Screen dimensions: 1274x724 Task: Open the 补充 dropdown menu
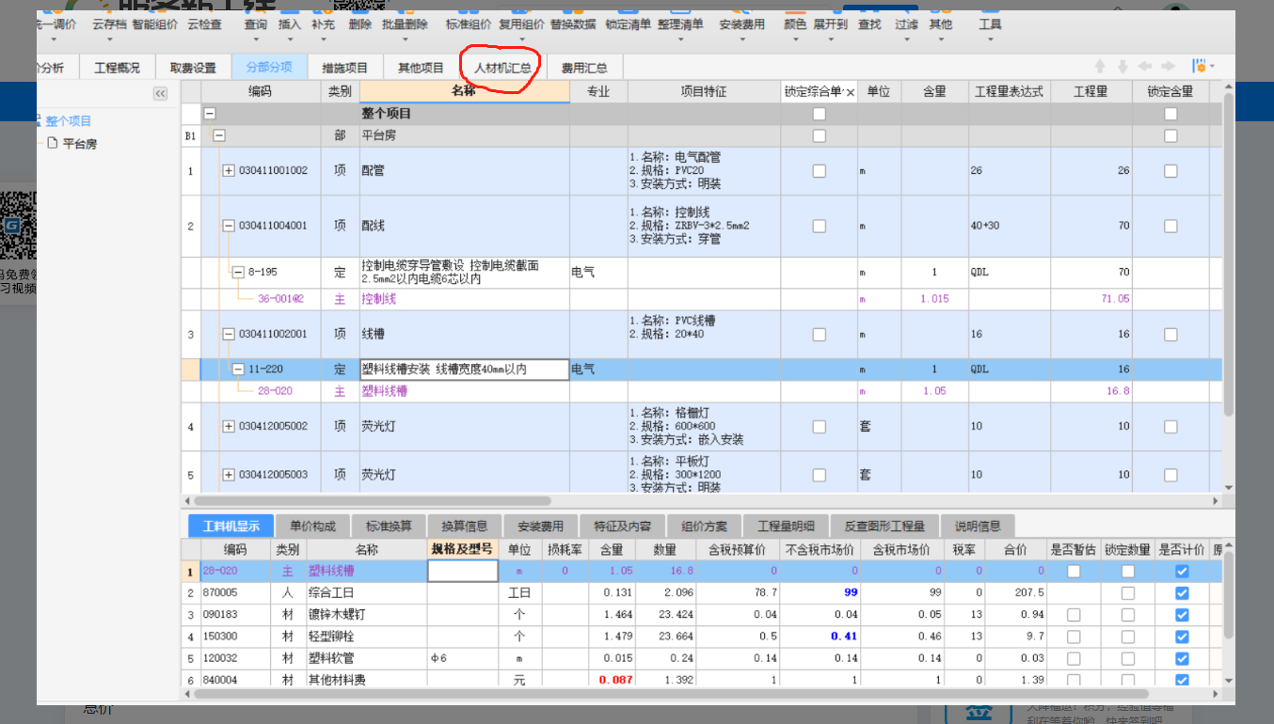tap(323, 39)
